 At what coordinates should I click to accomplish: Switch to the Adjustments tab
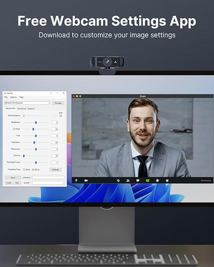[10, 108]
